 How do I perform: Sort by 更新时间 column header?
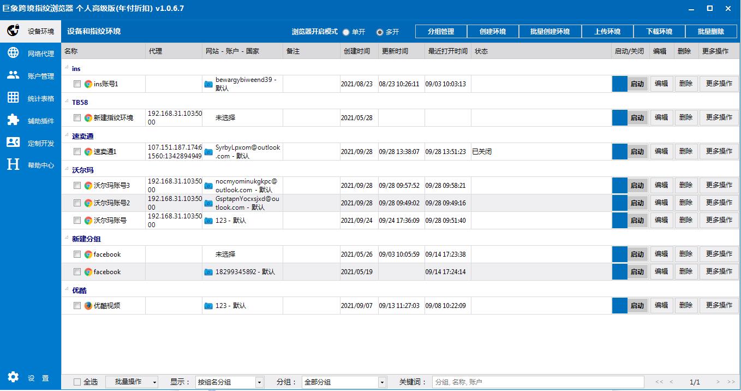[x=401, y=51]
